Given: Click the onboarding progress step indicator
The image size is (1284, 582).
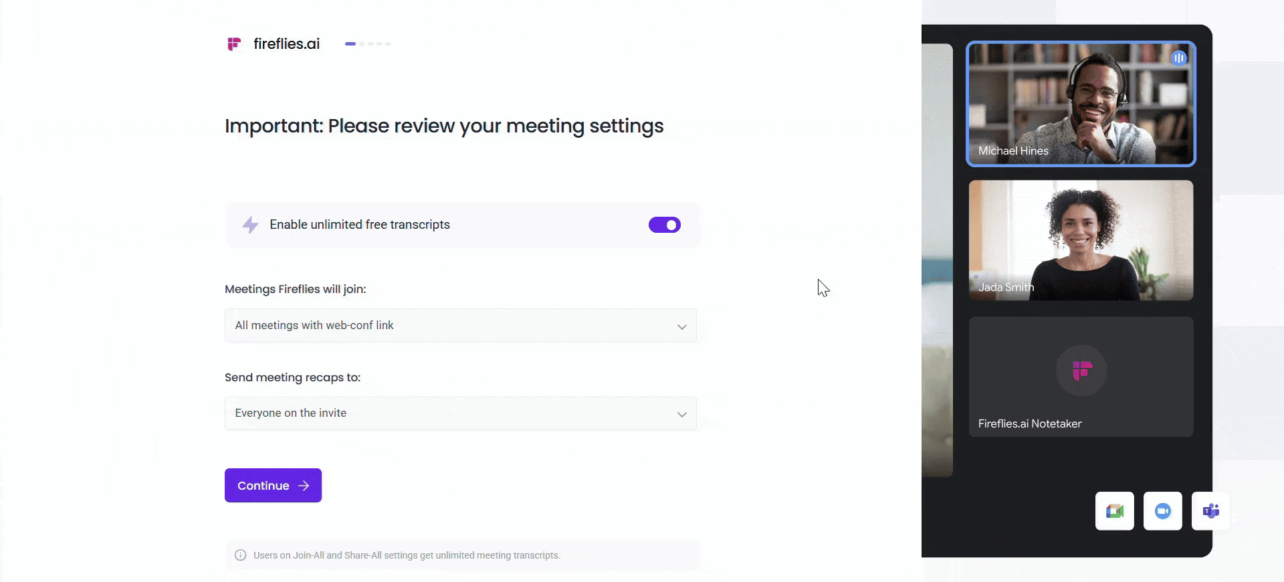Looking at the screenshot, I should [x=368, y=43].
